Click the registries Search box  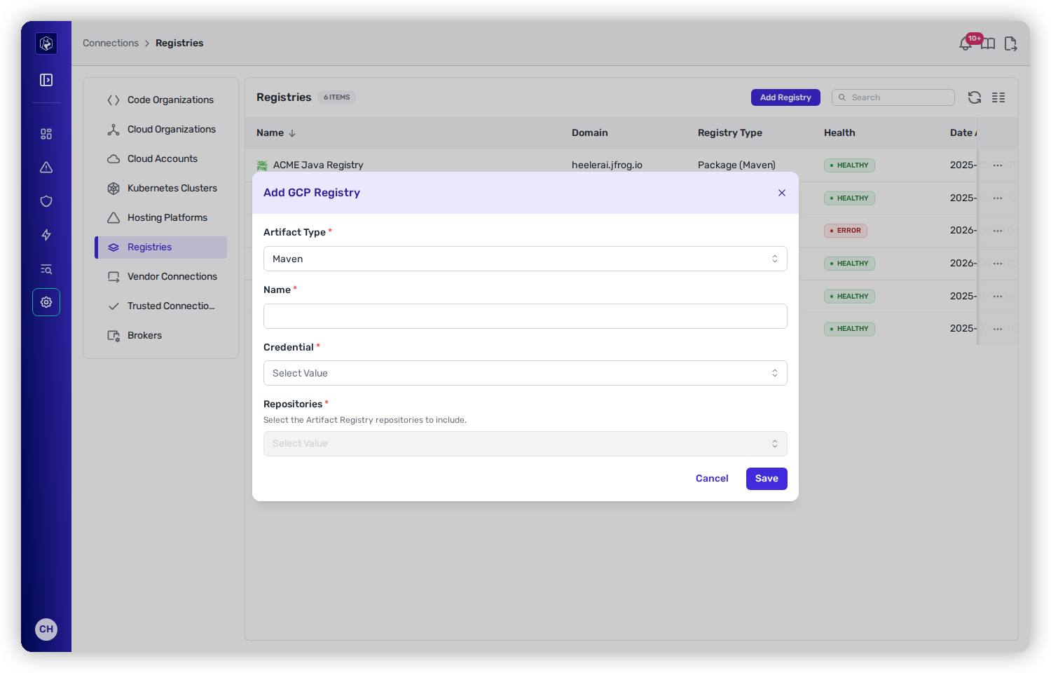[x=893, y=97]
